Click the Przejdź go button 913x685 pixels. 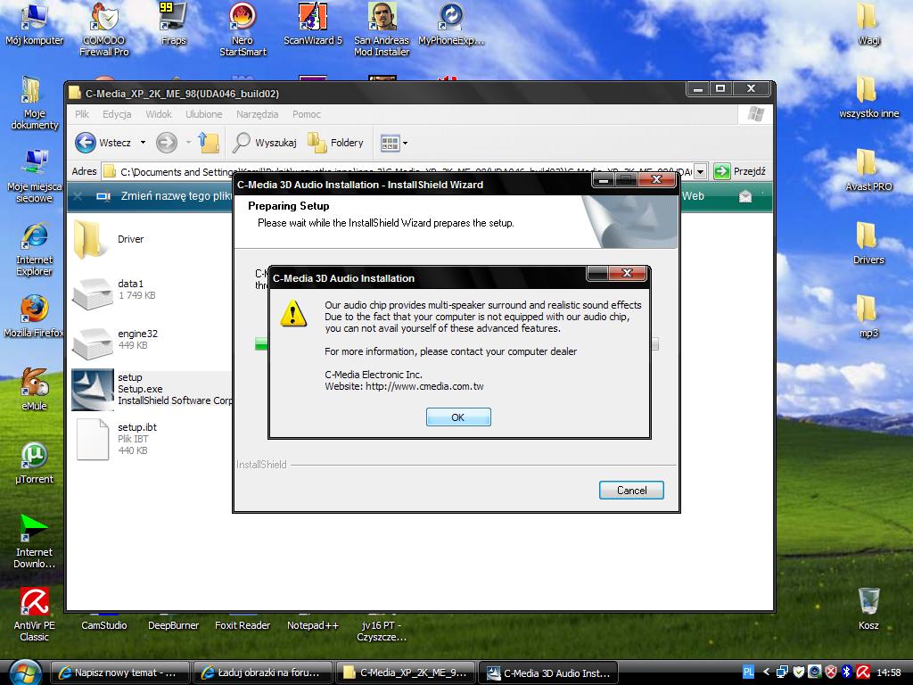coord(739,172)
